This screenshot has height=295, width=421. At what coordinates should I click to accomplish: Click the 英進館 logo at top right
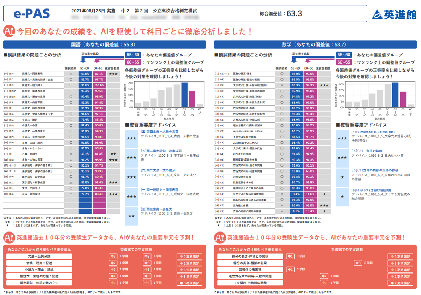396,14
